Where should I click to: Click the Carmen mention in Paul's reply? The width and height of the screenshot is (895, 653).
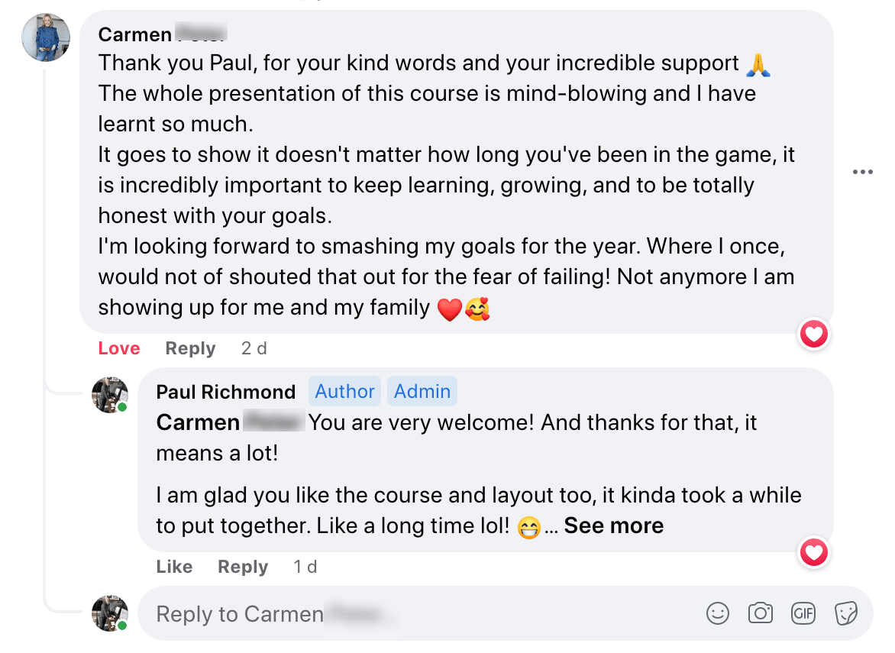point(229,423)
